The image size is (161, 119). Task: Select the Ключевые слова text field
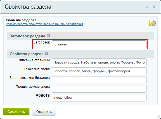[x=99, y=71]
